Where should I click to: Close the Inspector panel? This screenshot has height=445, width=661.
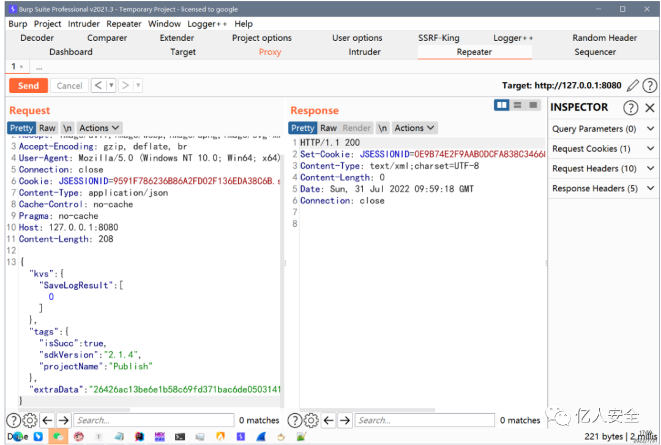[649, 108]
